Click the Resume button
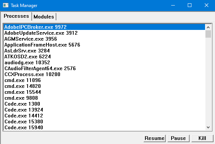This screenshot has width=215, height=144. [155, 138]
